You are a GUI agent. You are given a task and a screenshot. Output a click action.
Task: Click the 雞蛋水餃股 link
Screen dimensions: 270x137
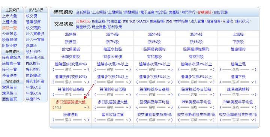coord(112,49)
